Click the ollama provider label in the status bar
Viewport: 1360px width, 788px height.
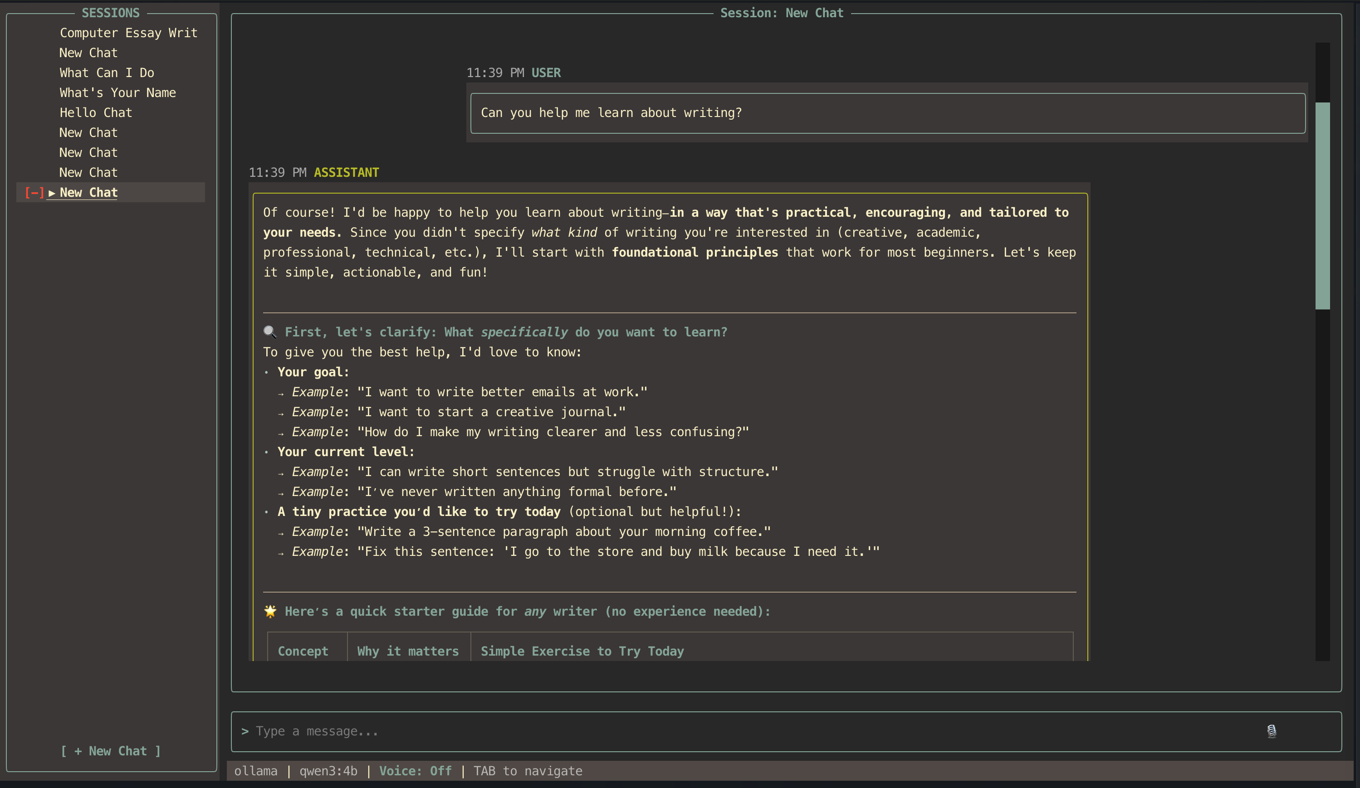(x=256, y=771)
